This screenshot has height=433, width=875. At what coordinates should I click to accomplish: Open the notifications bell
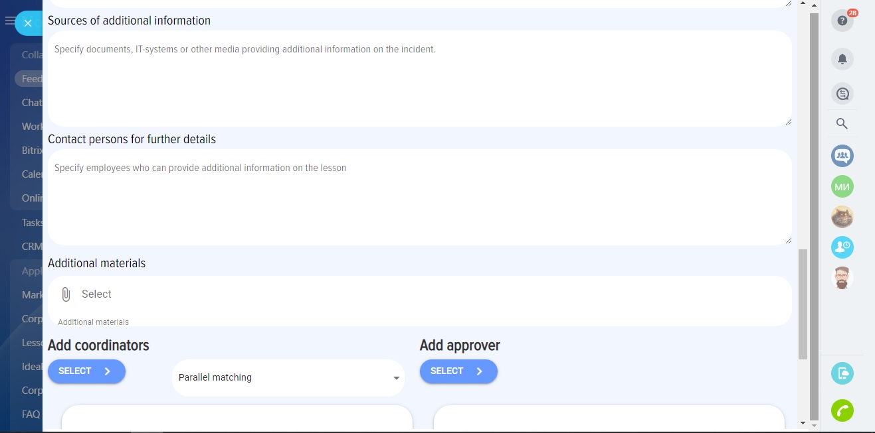[842, 59]
